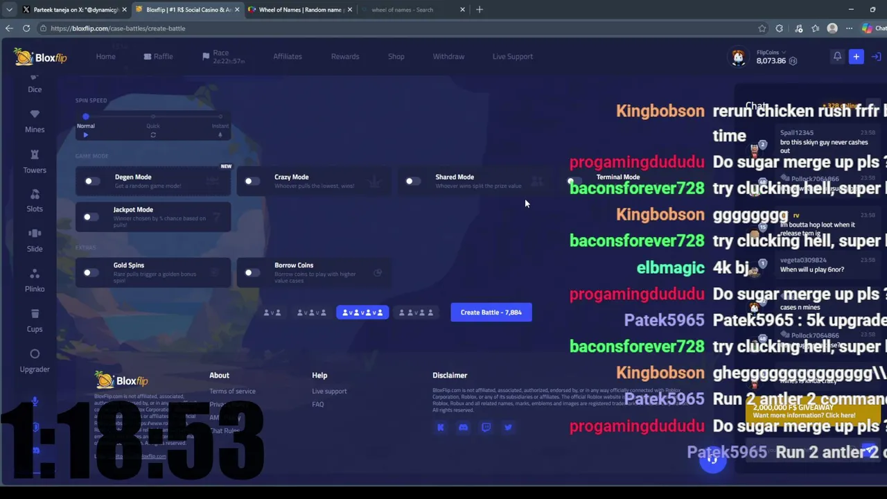887x499 pixels.
Task: Reload the browser page
Action: pos(26,28)
